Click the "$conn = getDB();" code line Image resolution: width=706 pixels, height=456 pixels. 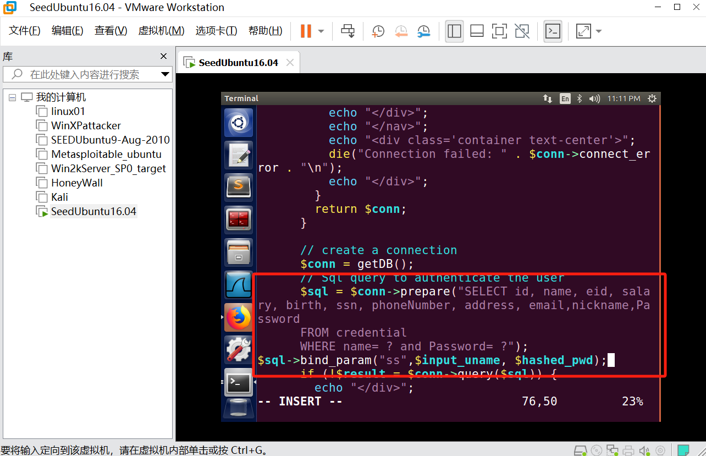(x=357, y=264)
